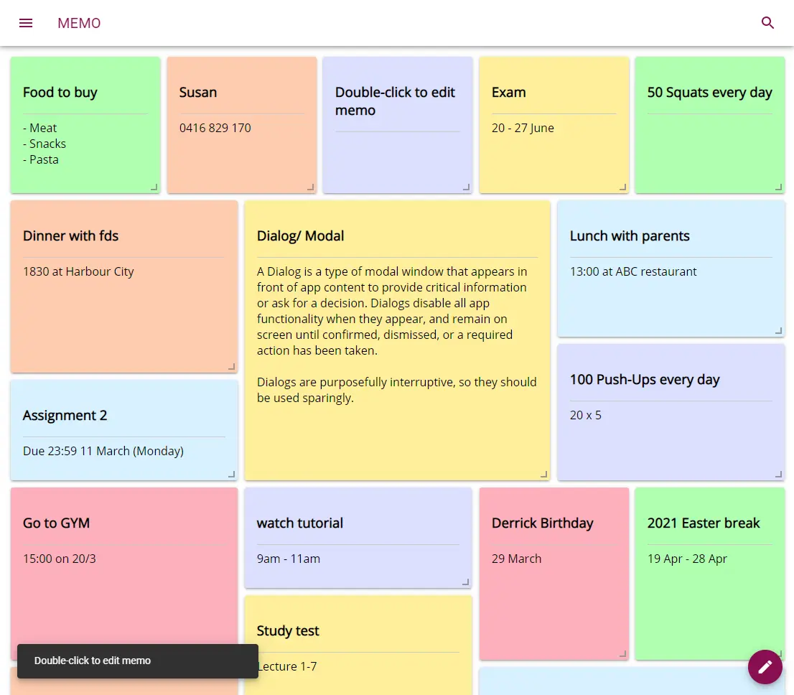This screenshot has width=794, height=695.
Task: Select the Go to GYM memo
Action: coord(123,567)
